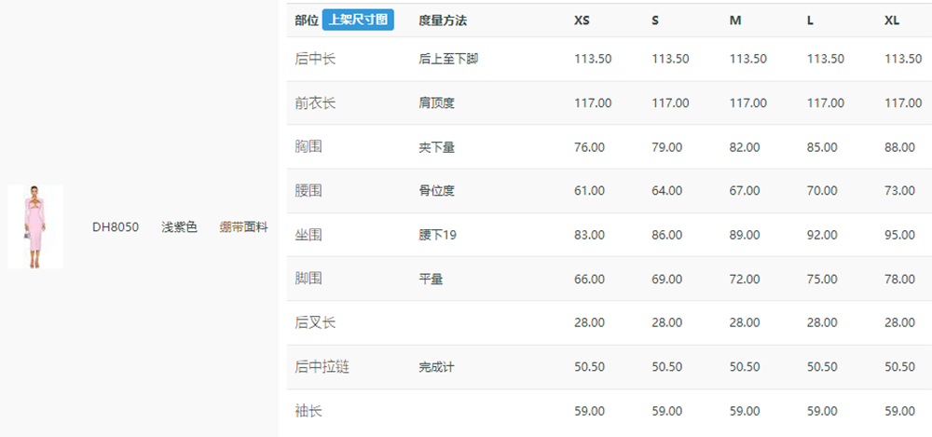Click 胸围 S value 79.00
Viewport: 932px width, 437px height.
pos(667,147)
